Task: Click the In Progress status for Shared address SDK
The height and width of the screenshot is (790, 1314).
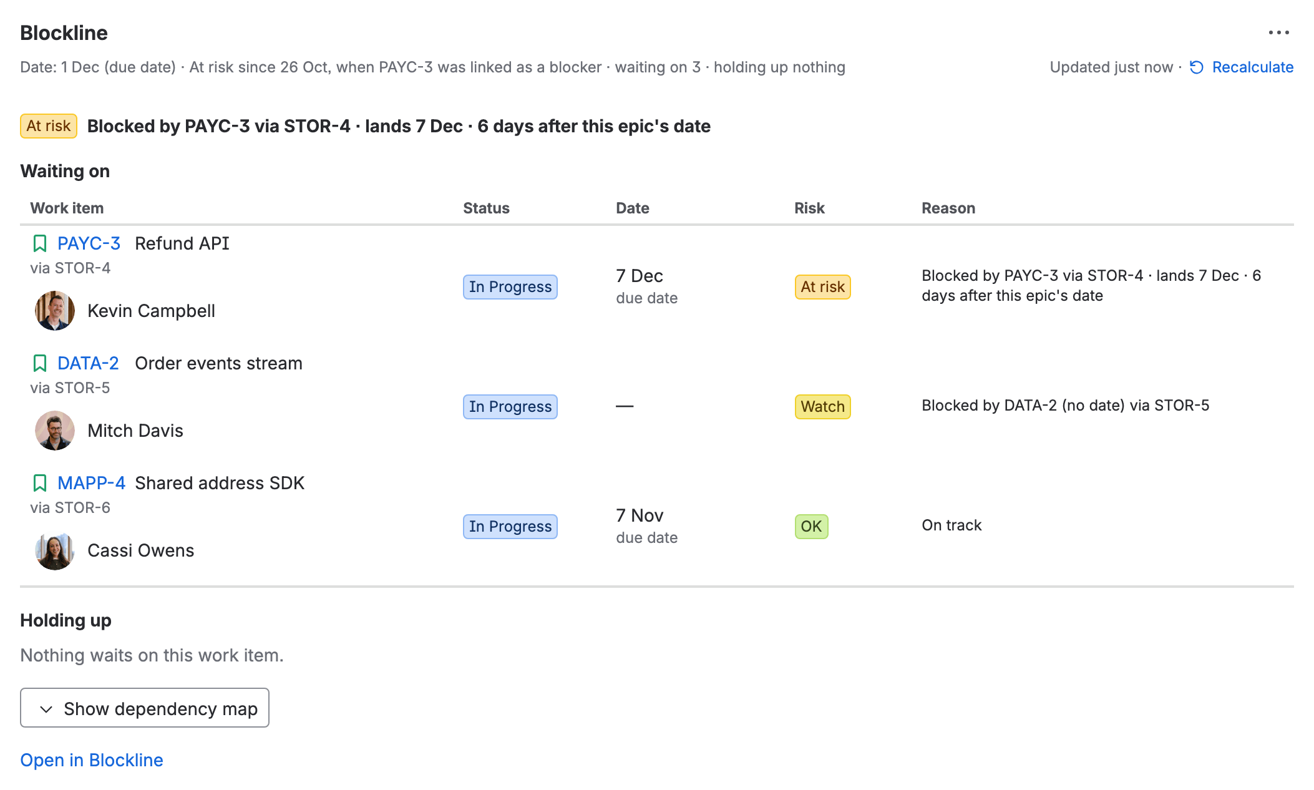Action: point(510,527)
